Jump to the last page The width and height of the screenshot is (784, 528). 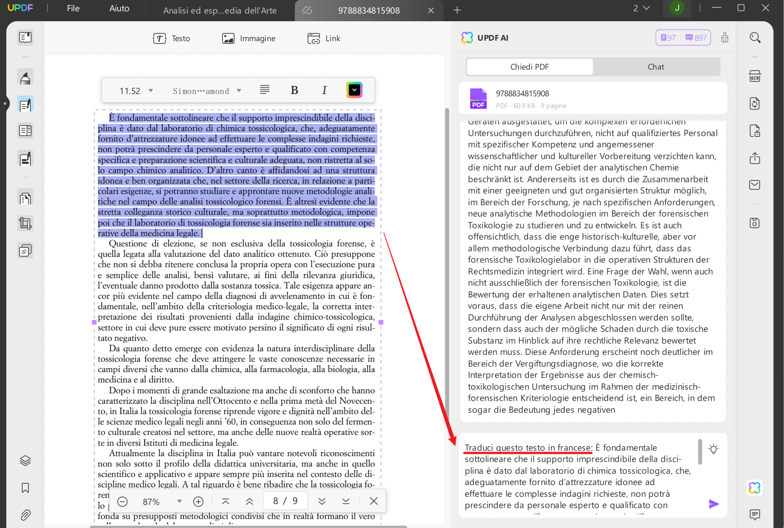[x=346, y=501]
